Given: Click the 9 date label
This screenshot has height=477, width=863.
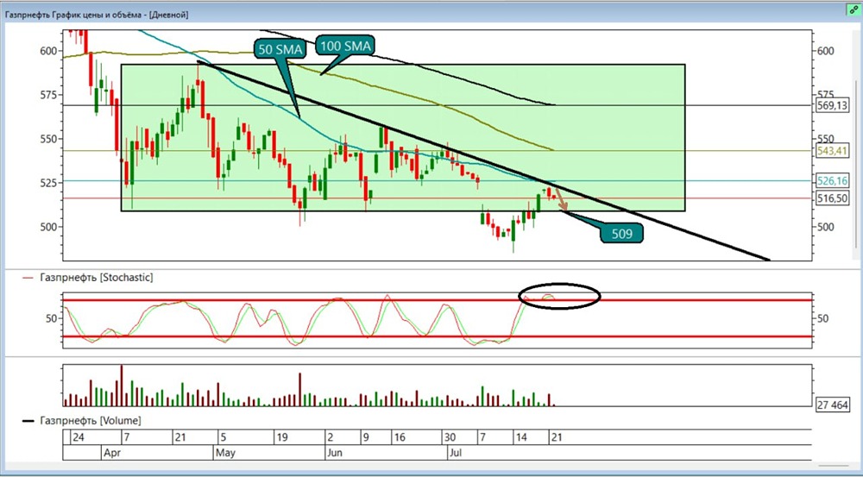Looking at the screenshot, I should [x=366, y=438].
